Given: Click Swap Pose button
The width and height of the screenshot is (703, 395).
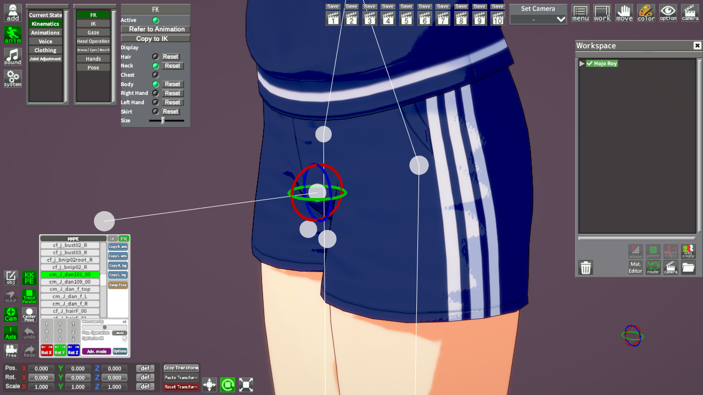Looking at the screenshot, I should click(118, 285).
